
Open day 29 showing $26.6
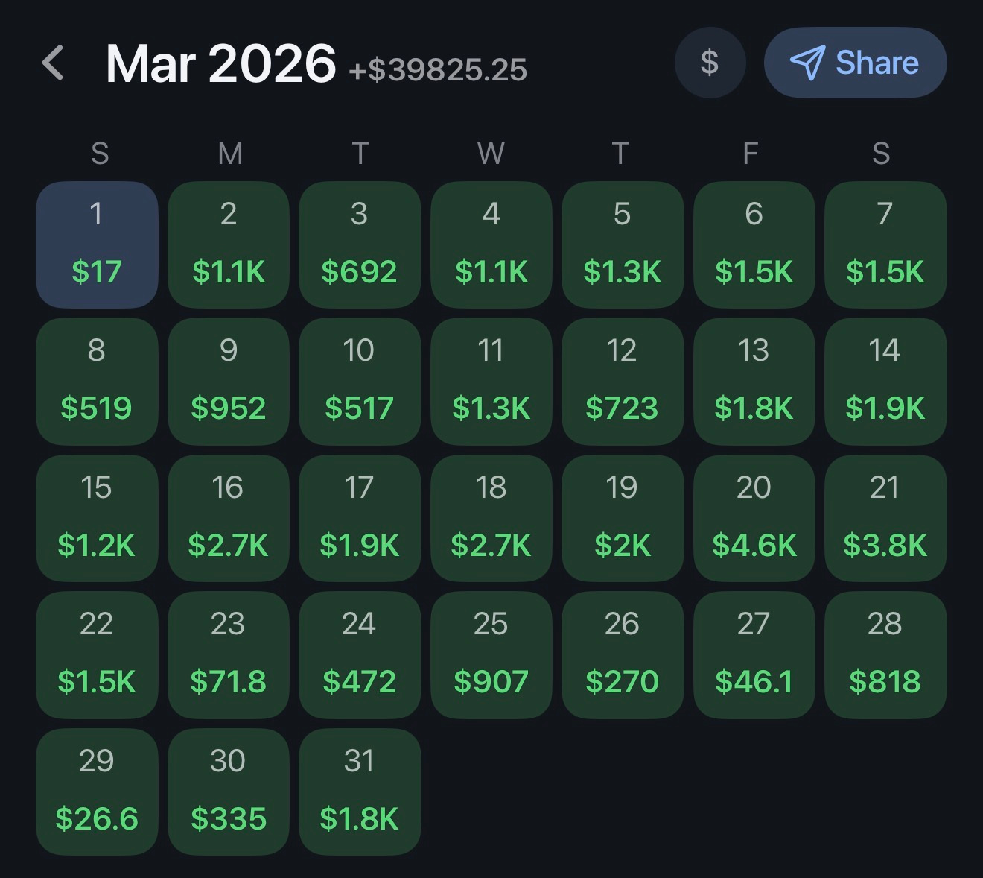point(97,792)
